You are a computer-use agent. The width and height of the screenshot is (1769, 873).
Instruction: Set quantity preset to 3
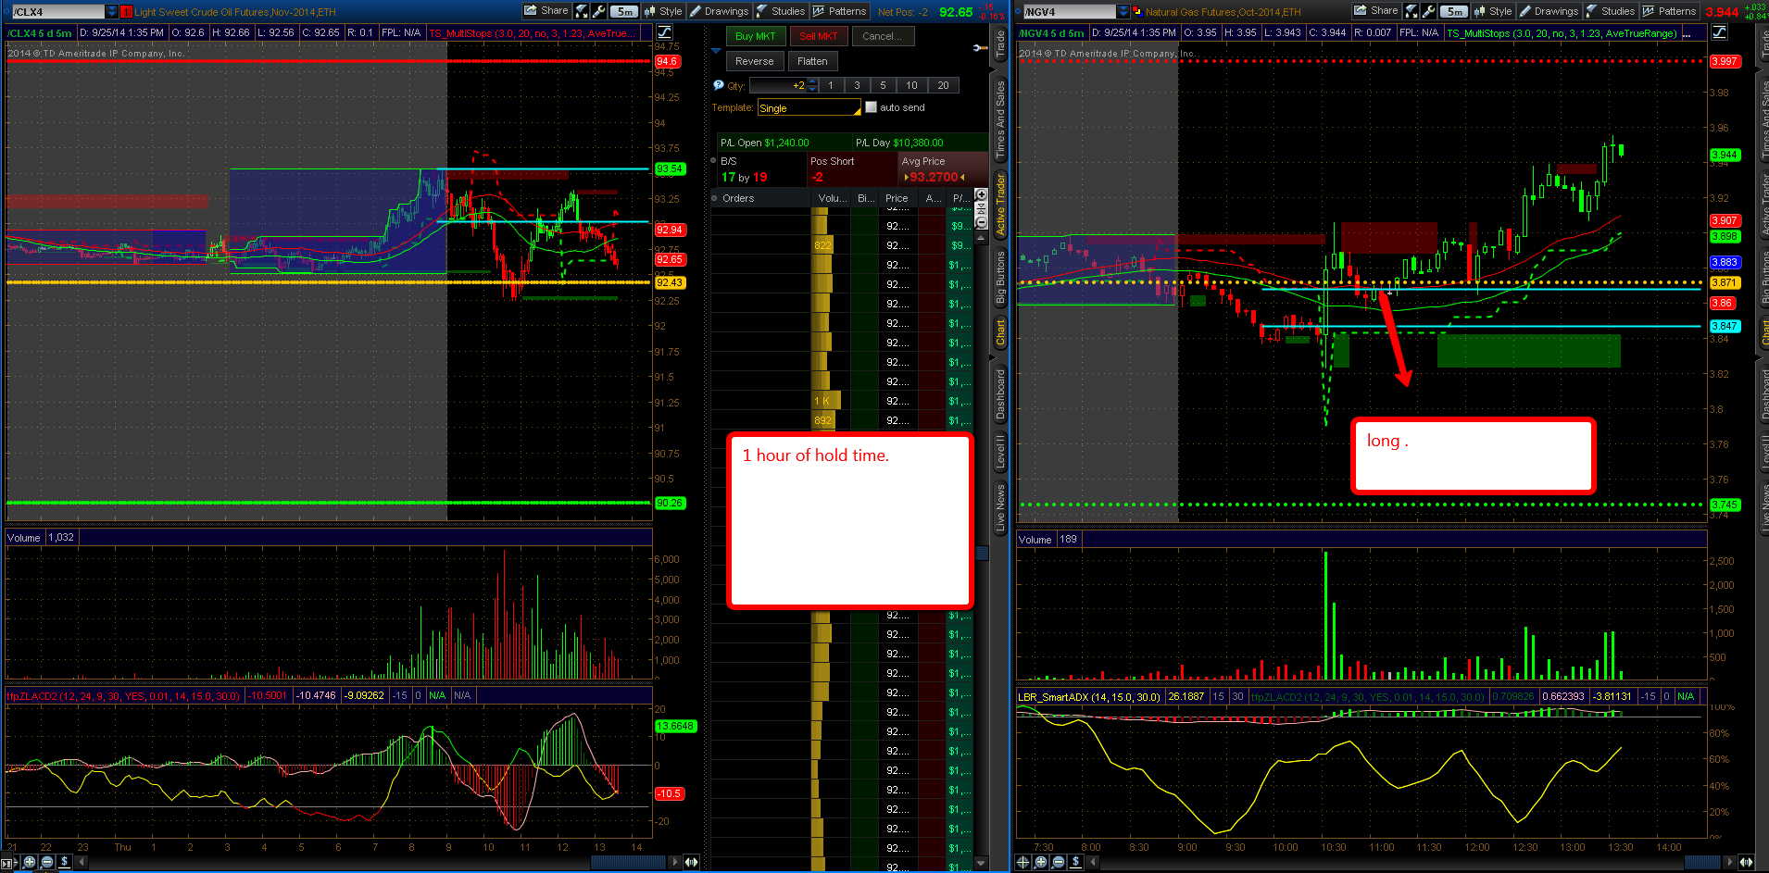click(x=857, y=85)
